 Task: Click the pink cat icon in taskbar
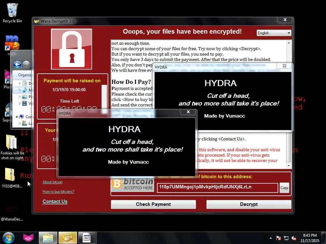[x=28, y=238]
